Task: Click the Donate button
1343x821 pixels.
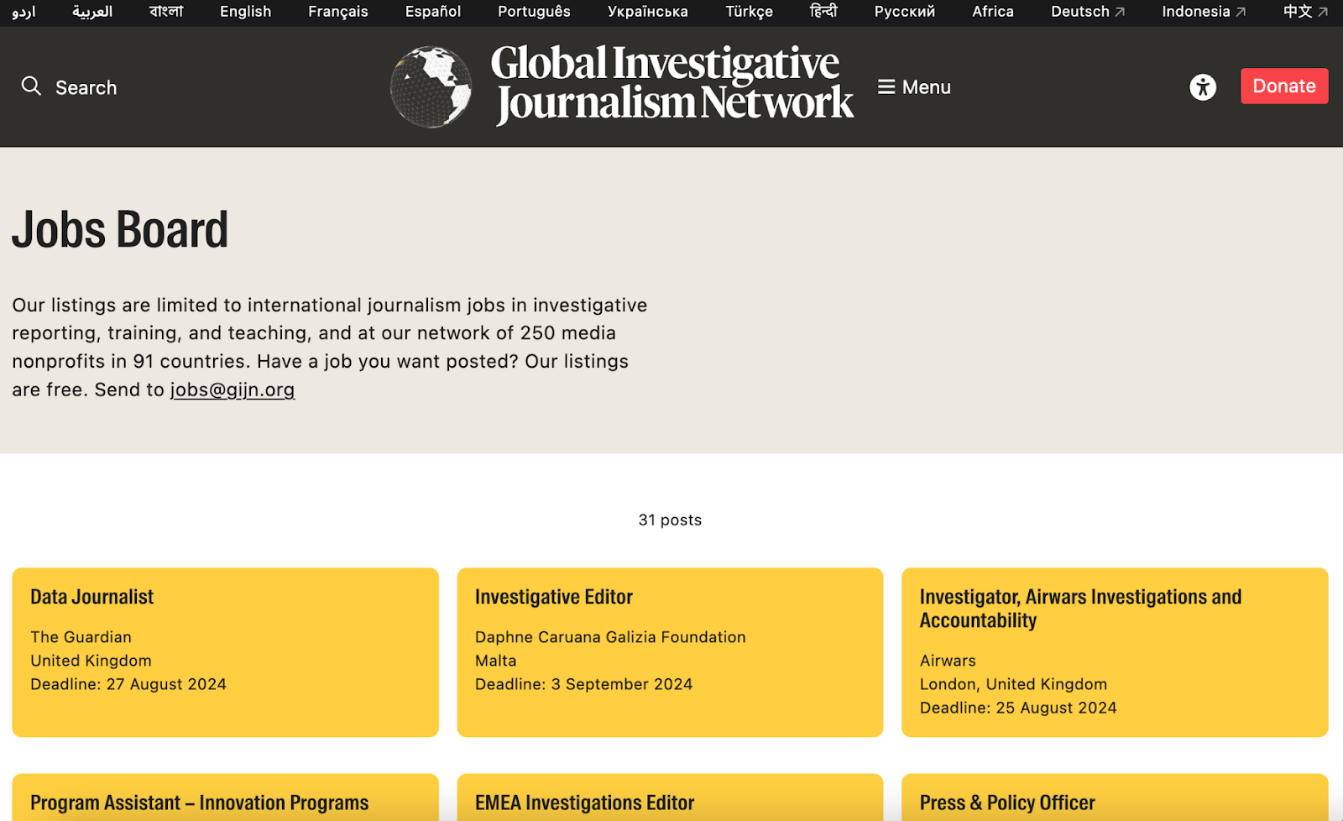Action: (x=1284, y=86)
